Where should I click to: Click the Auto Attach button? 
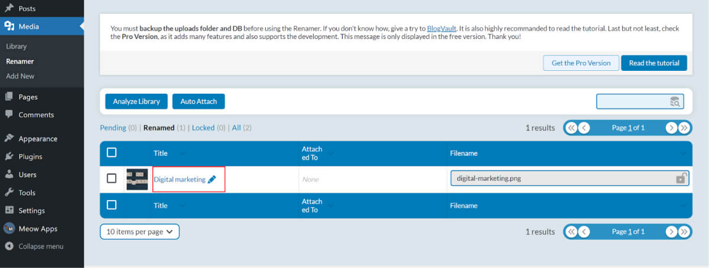point(199,102)
